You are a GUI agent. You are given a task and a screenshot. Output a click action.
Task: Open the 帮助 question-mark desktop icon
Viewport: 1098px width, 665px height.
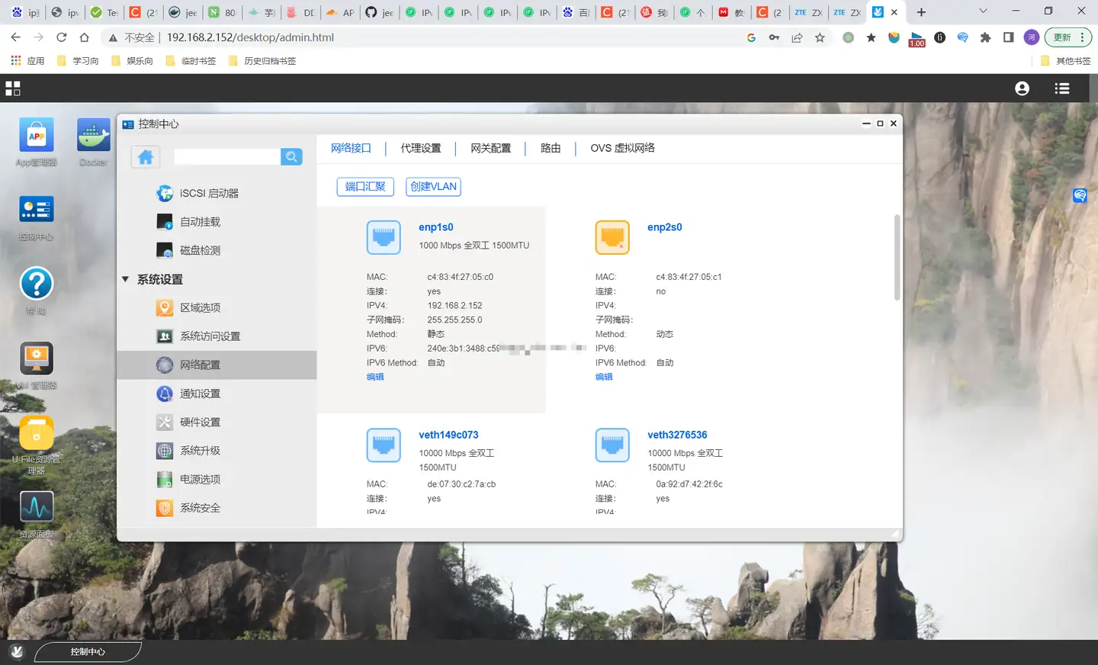36,284
